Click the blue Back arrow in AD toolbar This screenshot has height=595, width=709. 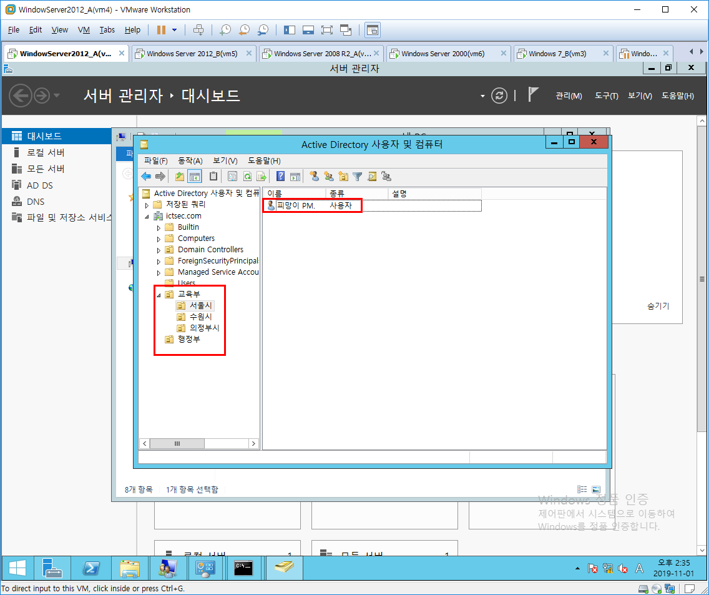[x=146, y=177]
